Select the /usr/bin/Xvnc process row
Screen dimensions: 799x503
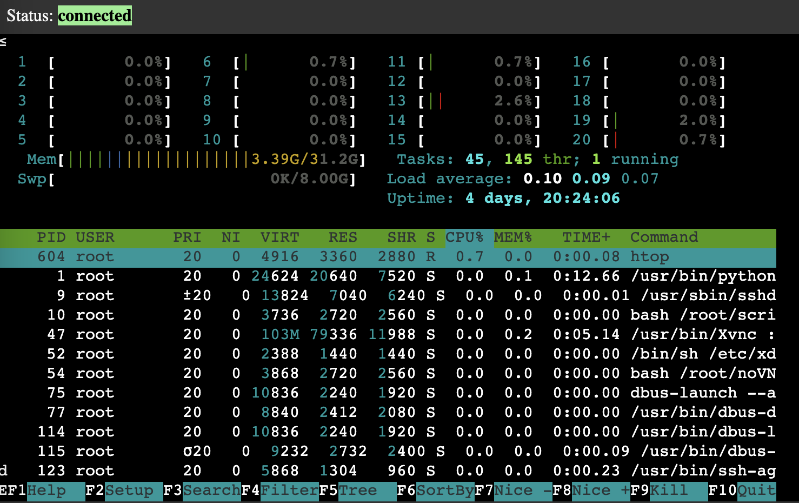click(388, 335)
